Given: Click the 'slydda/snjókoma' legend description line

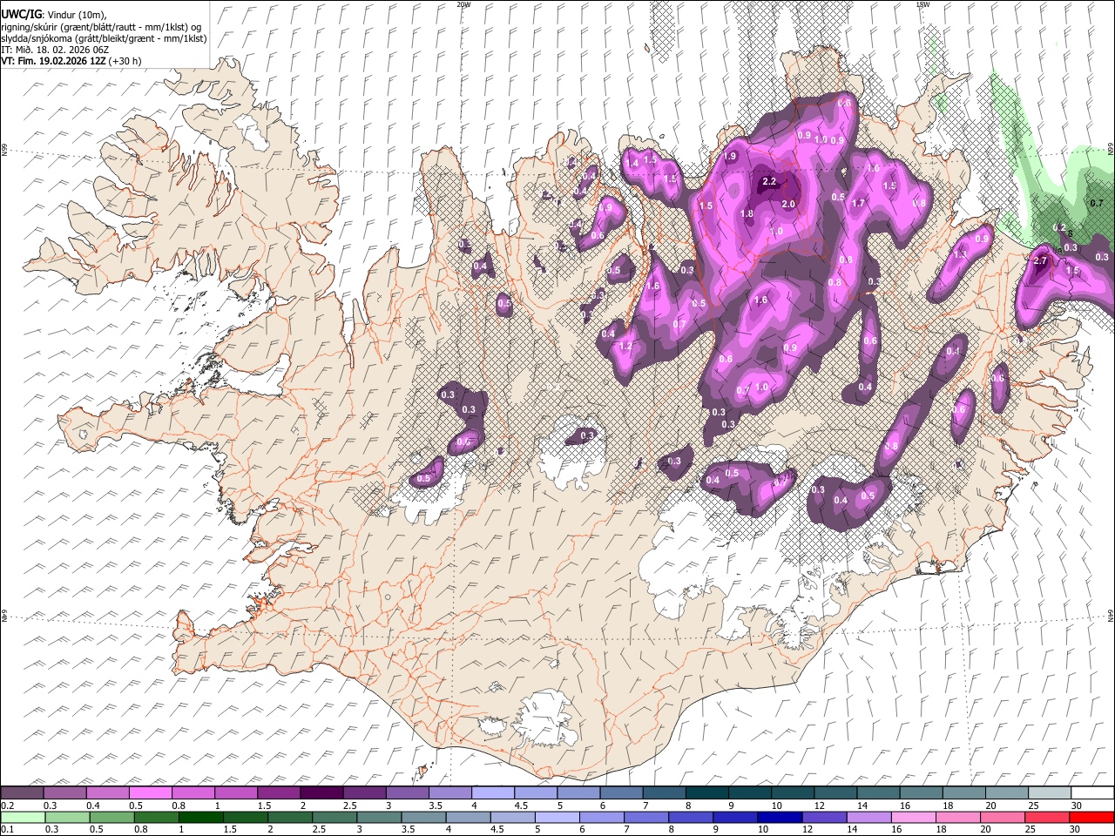Looking at the screenshot, I should tap(103, 38).
